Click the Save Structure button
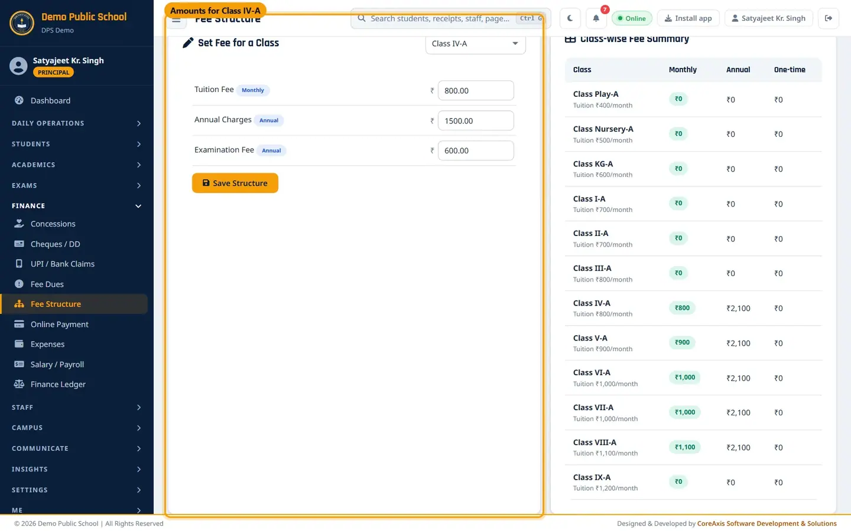The width and height of the screenshot is (851, 531). tap(235, 183)
